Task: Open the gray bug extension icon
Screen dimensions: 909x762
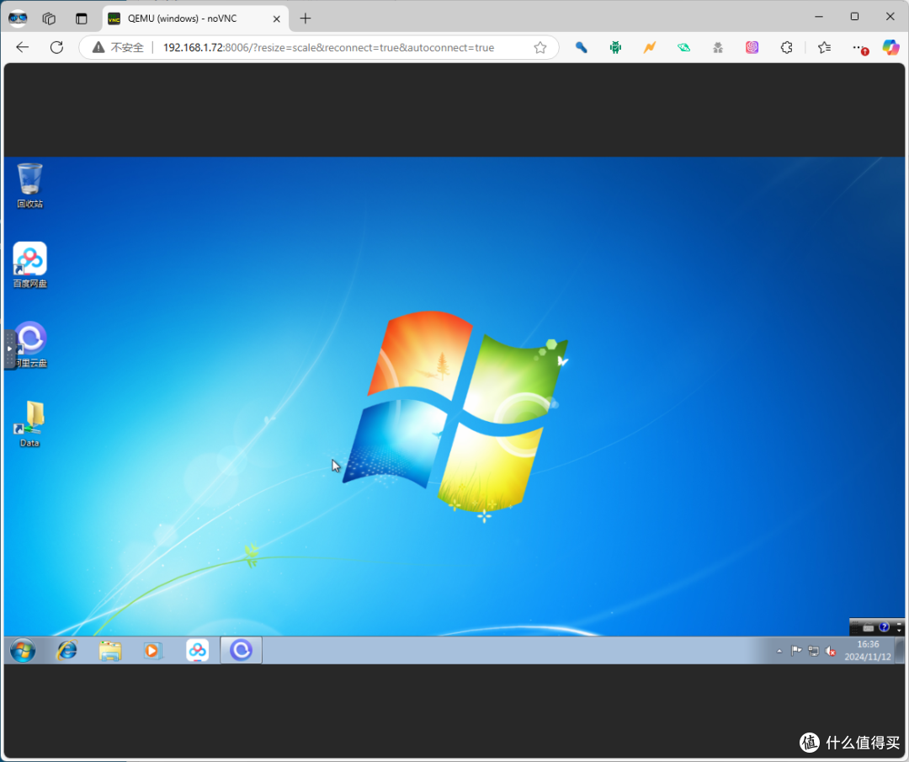Action: click(718, 47)
